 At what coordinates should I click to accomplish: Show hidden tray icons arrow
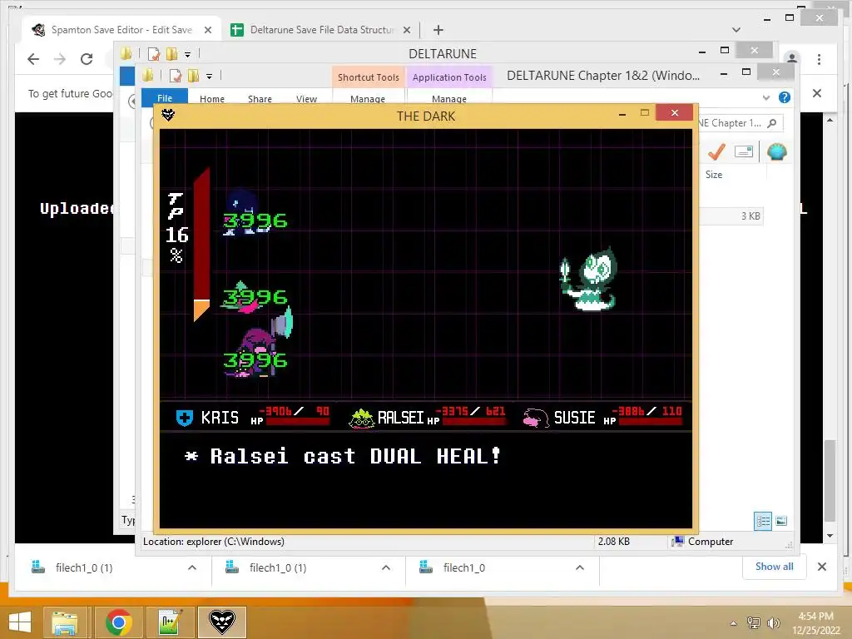(x=733, y=623)
